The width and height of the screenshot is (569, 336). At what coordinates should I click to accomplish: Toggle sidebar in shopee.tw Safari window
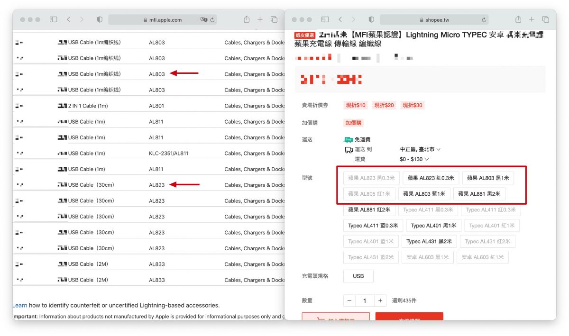point(325,19)
